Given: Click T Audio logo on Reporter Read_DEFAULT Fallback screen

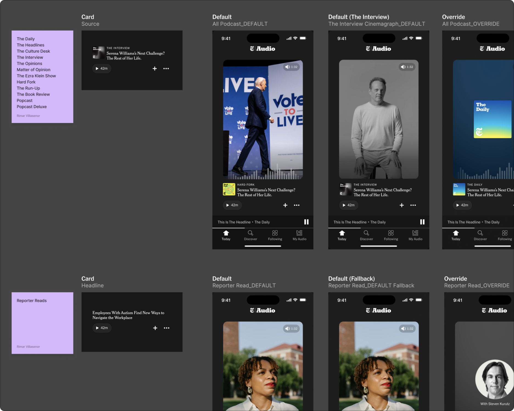Looking at the screenshot, I should [x=378, y=310].
